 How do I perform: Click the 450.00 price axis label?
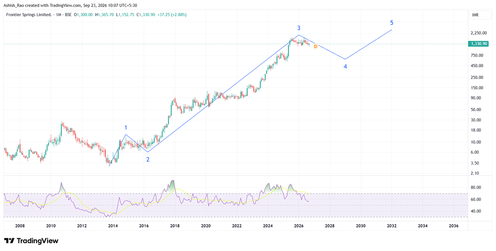[477, 66]
